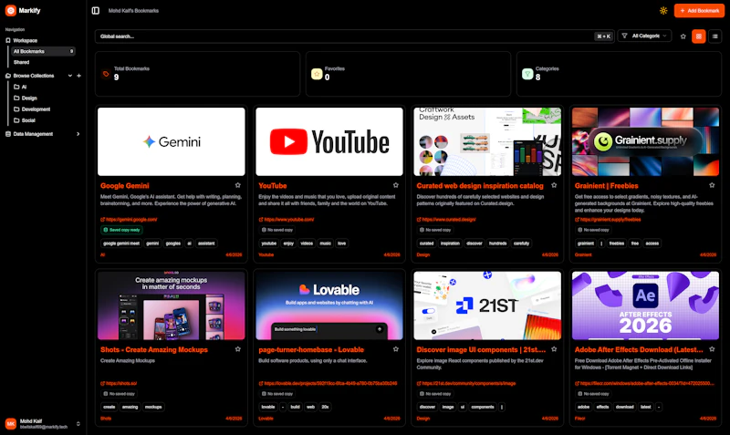The height and width of the screenshot is (435, 730).
Task: Favorite the 21st image components bookmark
Action: [554, 349]
